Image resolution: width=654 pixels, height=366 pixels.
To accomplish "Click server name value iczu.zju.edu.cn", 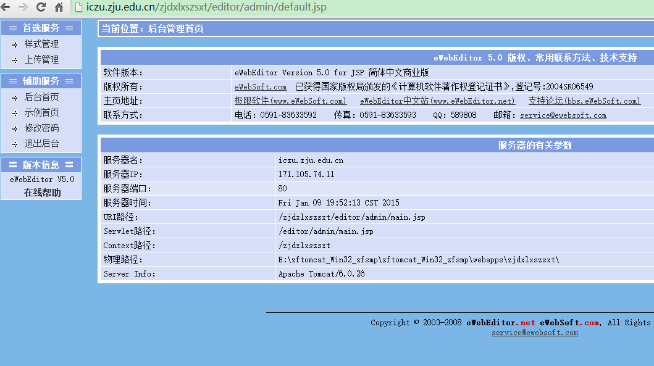I will [x=311, y=160].
